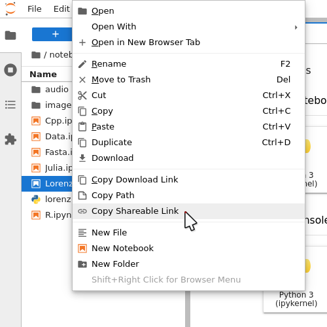Viewport: 327px width, 327px height.
Task: Choose Copy Path entry
Action: pyautogui.click(x=188, y=196)
